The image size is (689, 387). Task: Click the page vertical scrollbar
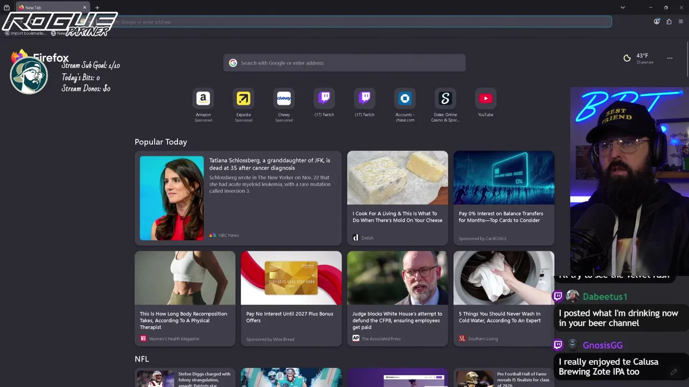click(687, 59)
